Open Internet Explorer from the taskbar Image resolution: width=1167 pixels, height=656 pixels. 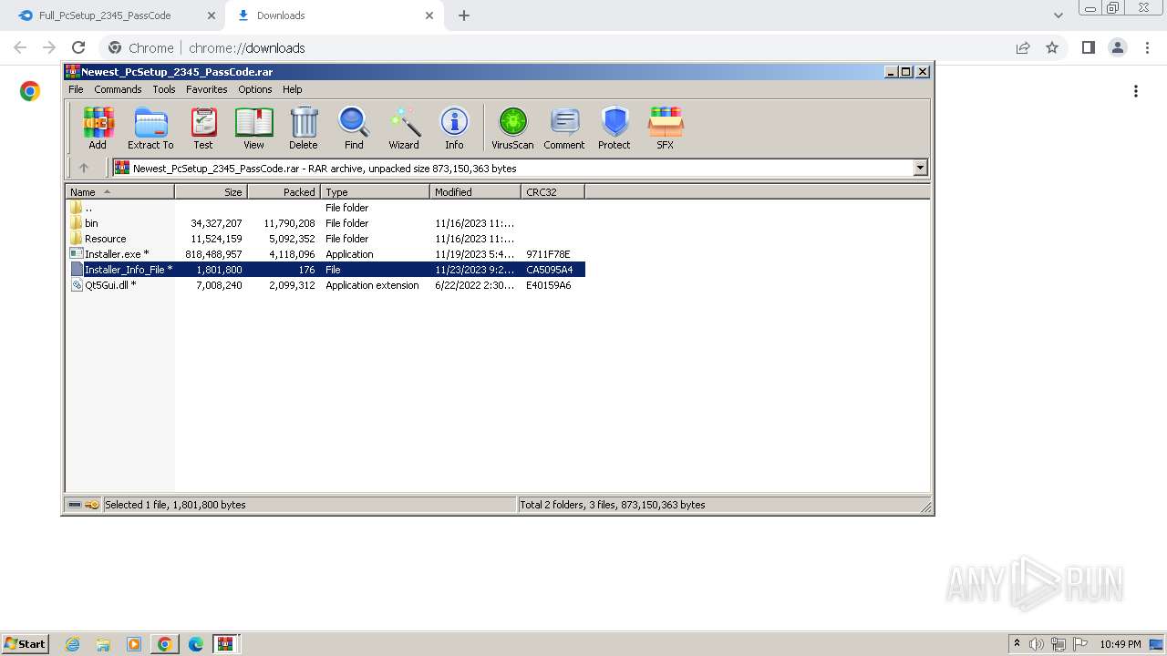click(x=72, y=644)
